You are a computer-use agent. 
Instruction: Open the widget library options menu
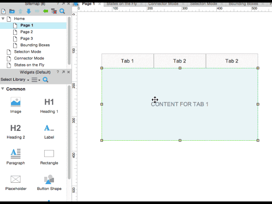36,79
